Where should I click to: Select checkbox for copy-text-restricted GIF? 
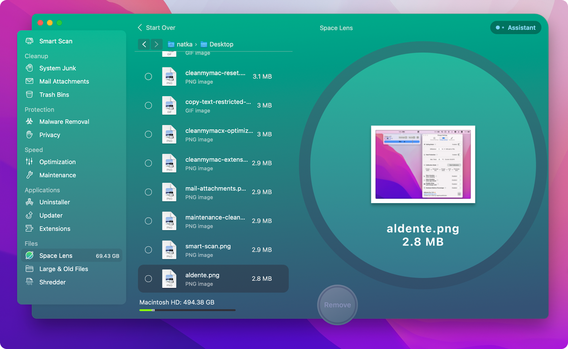pyautogui.click(x=148, y=105)
